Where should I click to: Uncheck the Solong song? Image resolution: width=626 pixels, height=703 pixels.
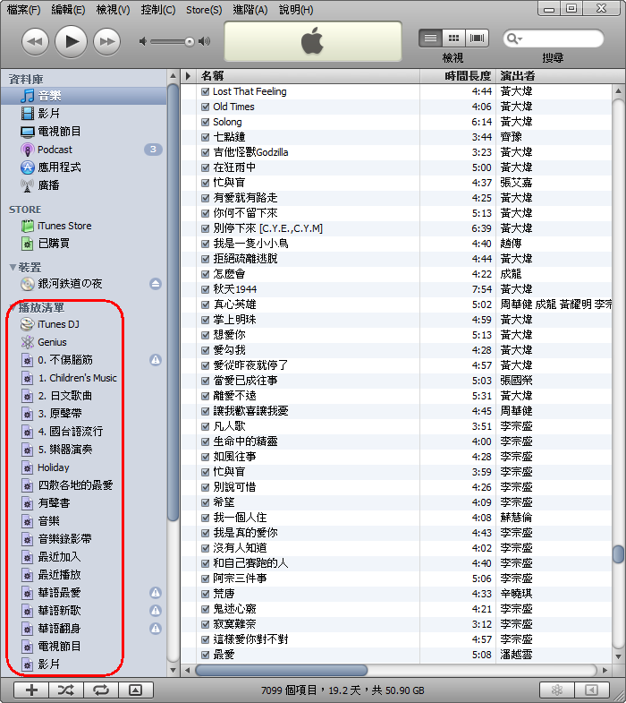(x=206, y=122)
